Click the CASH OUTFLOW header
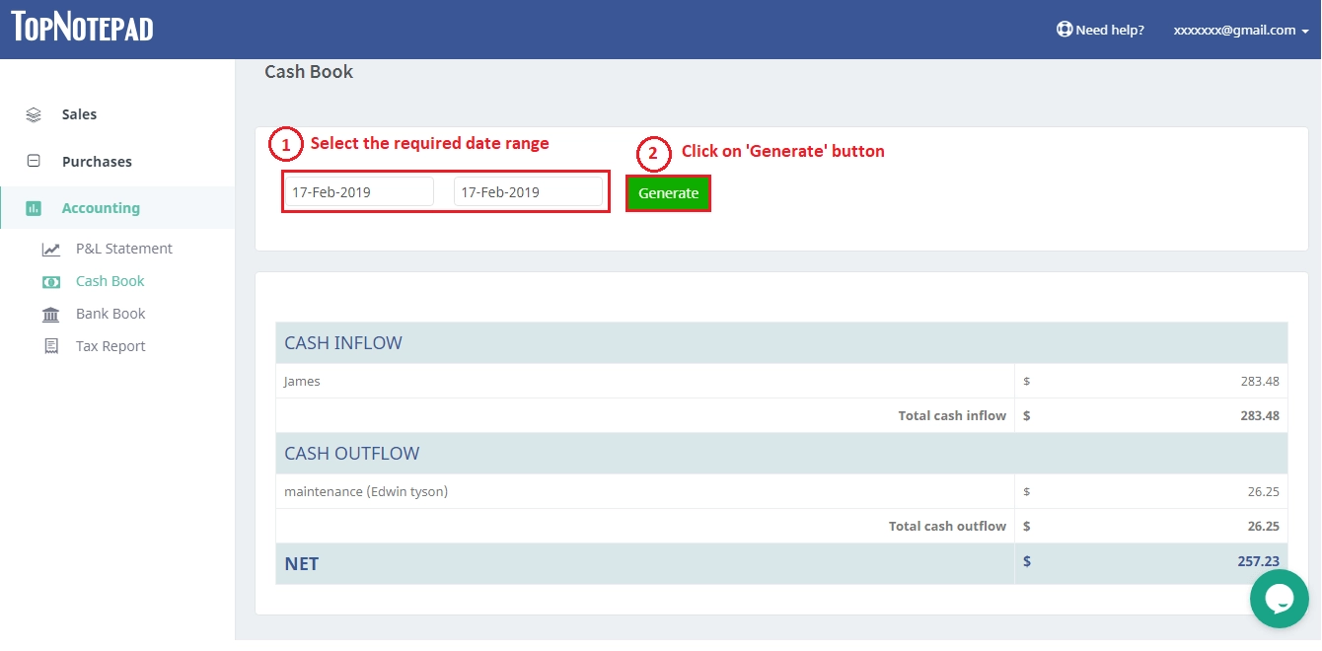1322x651 pixels. (352, 454)
